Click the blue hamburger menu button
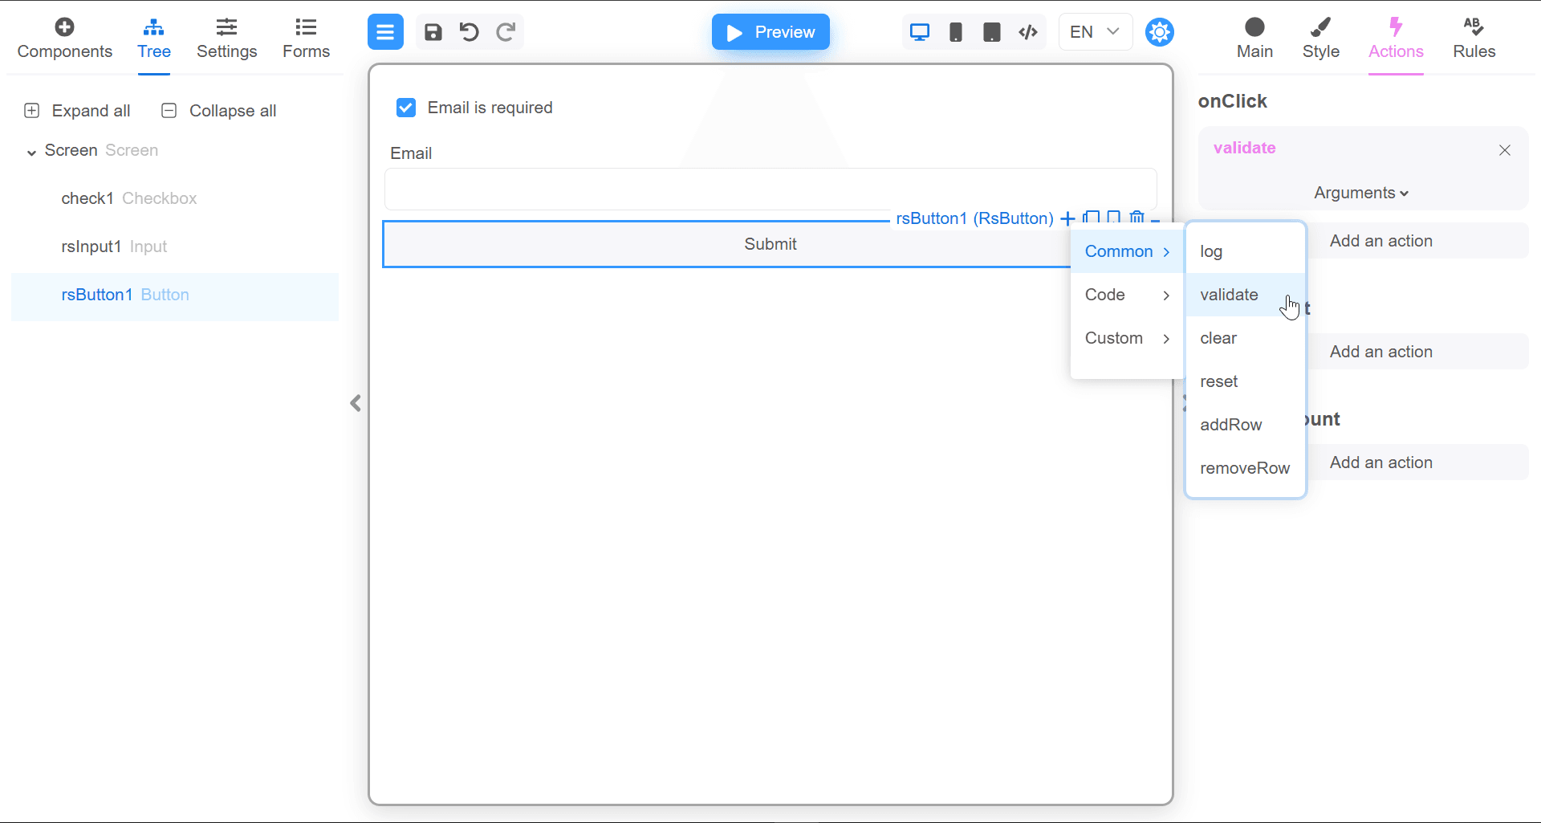 tap(385, 32)
